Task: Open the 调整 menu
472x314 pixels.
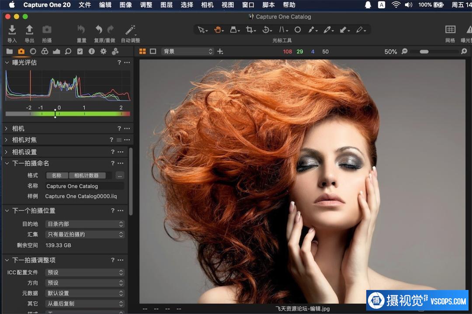Action: [x=146, y=5]
